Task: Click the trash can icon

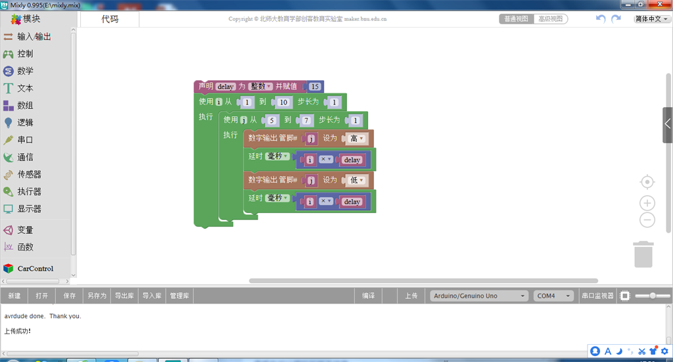Action: coord(643,254)
